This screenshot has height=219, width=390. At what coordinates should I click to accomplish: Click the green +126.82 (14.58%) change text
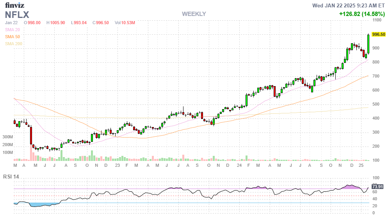[x=362, y=14]
